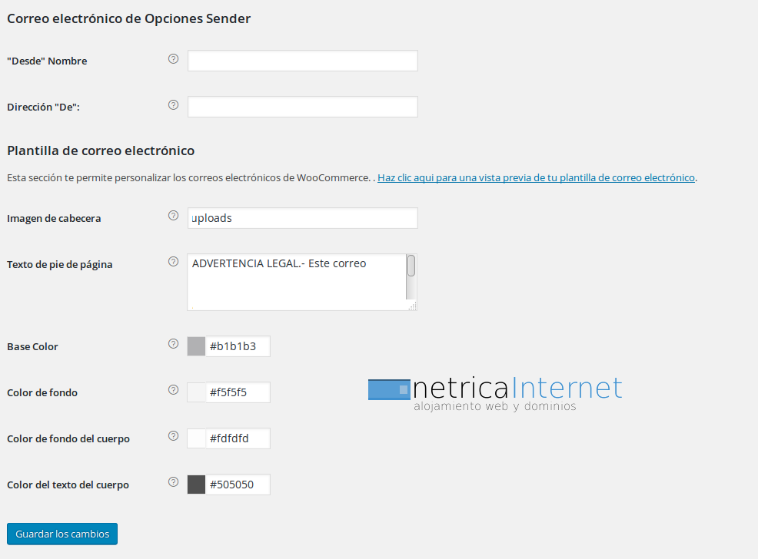Click help icon for Texto de pie de página

point(173,262)
